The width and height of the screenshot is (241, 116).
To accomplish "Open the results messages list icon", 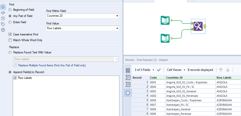I will click(128, 70).
